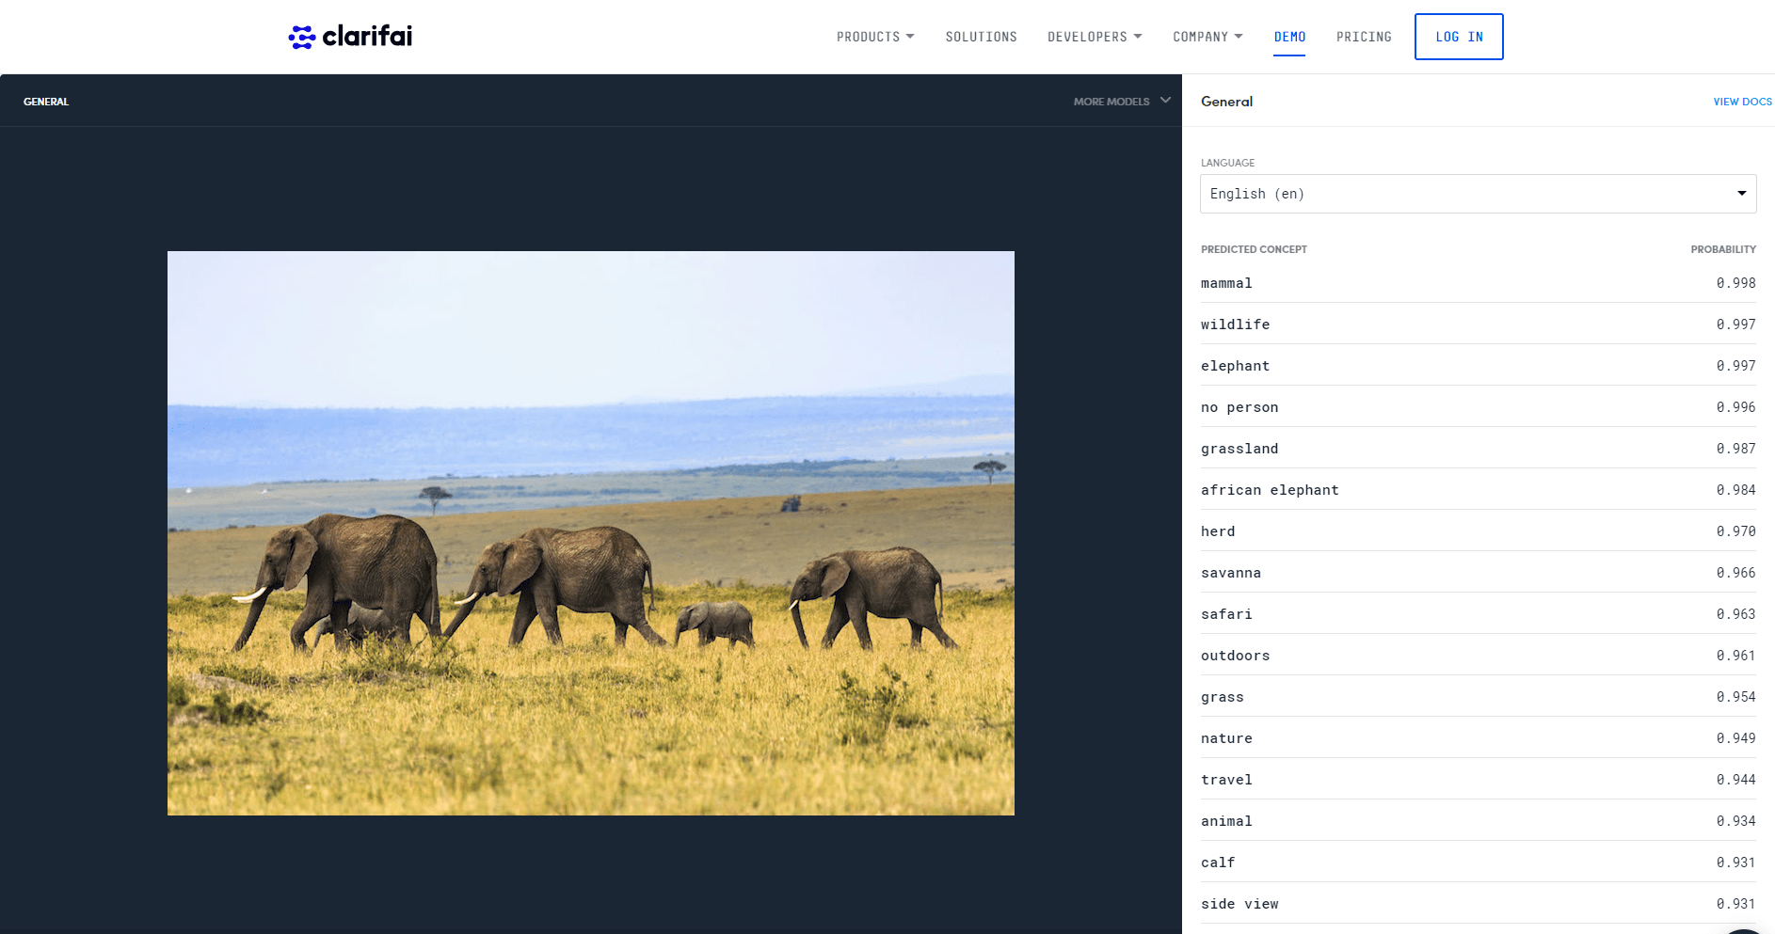
Task: Click the elephant savanna image
Action: (590, 532)
